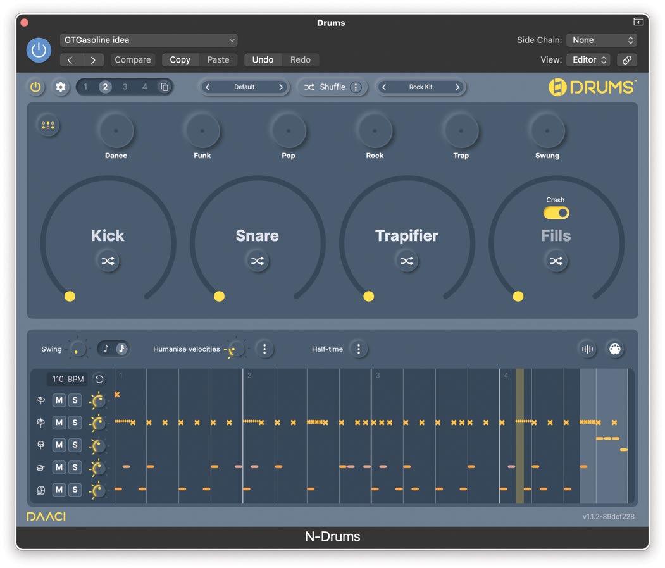Select pattern slot 1
Screen dimensions: 665x568
pos(85,87)
